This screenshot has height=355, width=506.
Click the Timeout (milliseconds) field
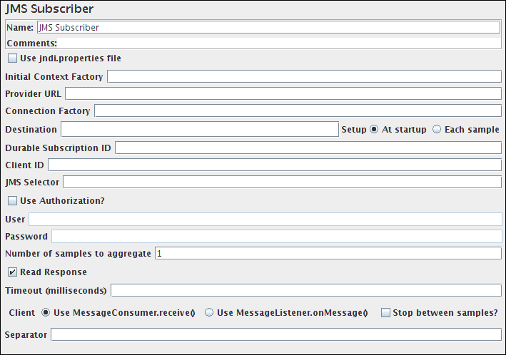pos(305,290)
